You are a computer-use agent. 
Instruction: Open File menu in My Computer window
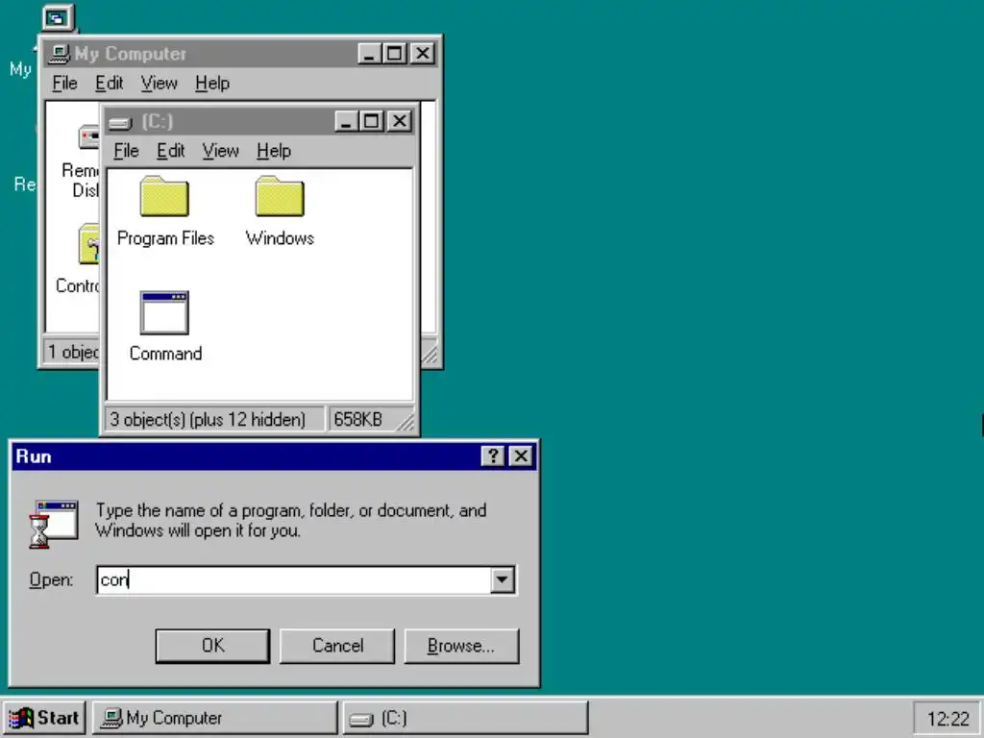tap(64, 83)
